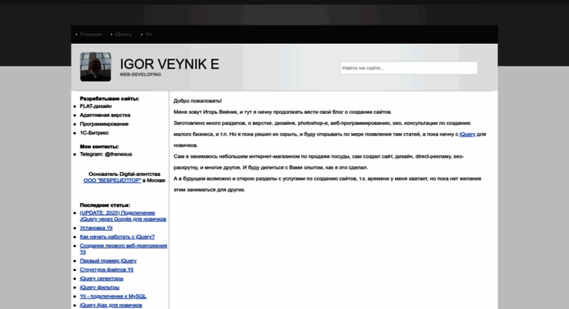Image resolution: width=569 pixels, height=309 pixels.
Task: Open the Yii menu item in navigation bar
Action: point(148,34)
